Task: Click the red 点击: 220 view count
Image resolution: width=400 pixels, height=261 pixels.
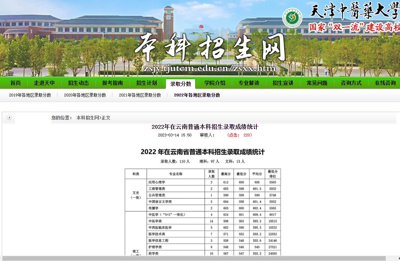Action: pyautogui.click(x=239, y=135)
